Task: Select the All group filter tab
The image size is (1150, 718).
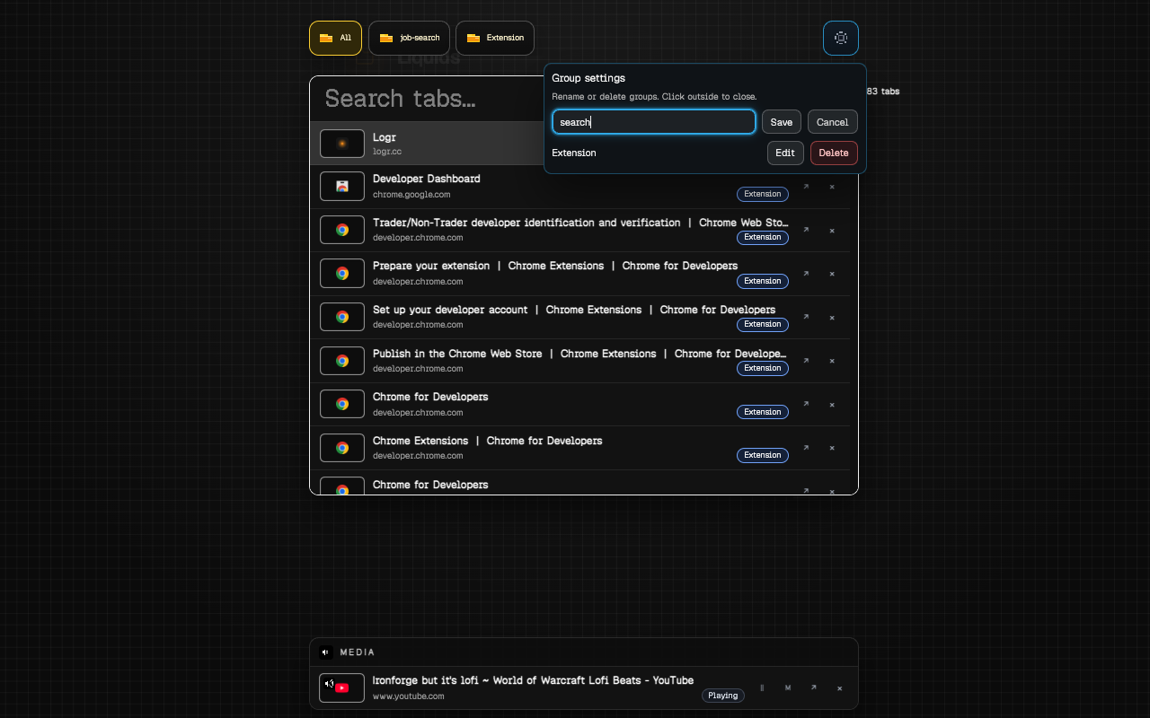Action: tap(335, 38)
